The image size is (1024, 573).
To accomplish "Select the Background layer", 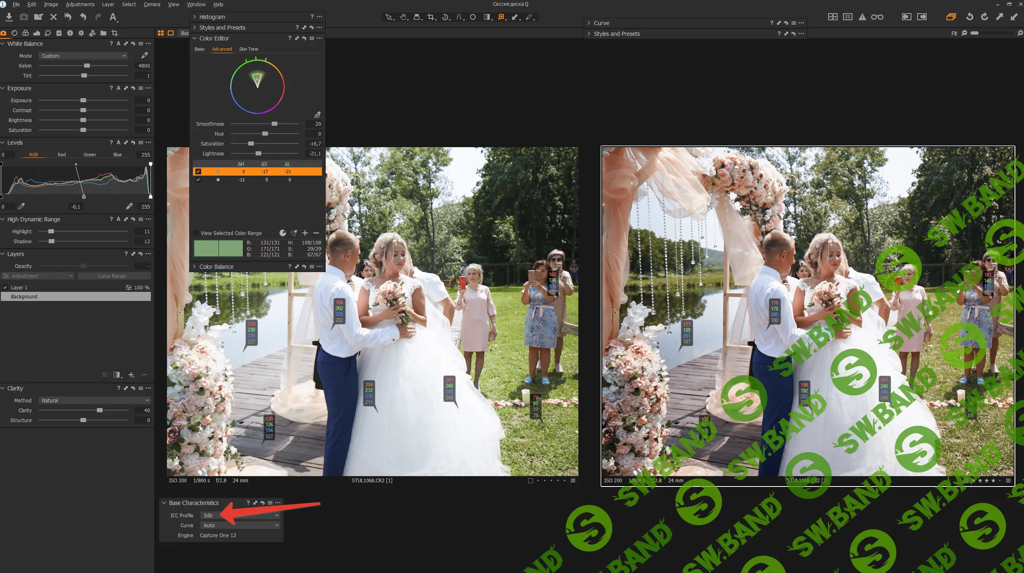I will pos(76,296).
